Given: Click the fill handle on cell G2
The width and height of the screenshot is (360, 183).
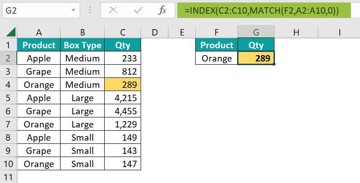Looking at the screenshot, I should (274, 64).
